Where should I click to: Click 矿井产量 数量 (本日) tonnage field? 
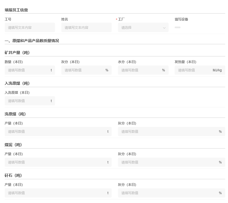(28, 70)
